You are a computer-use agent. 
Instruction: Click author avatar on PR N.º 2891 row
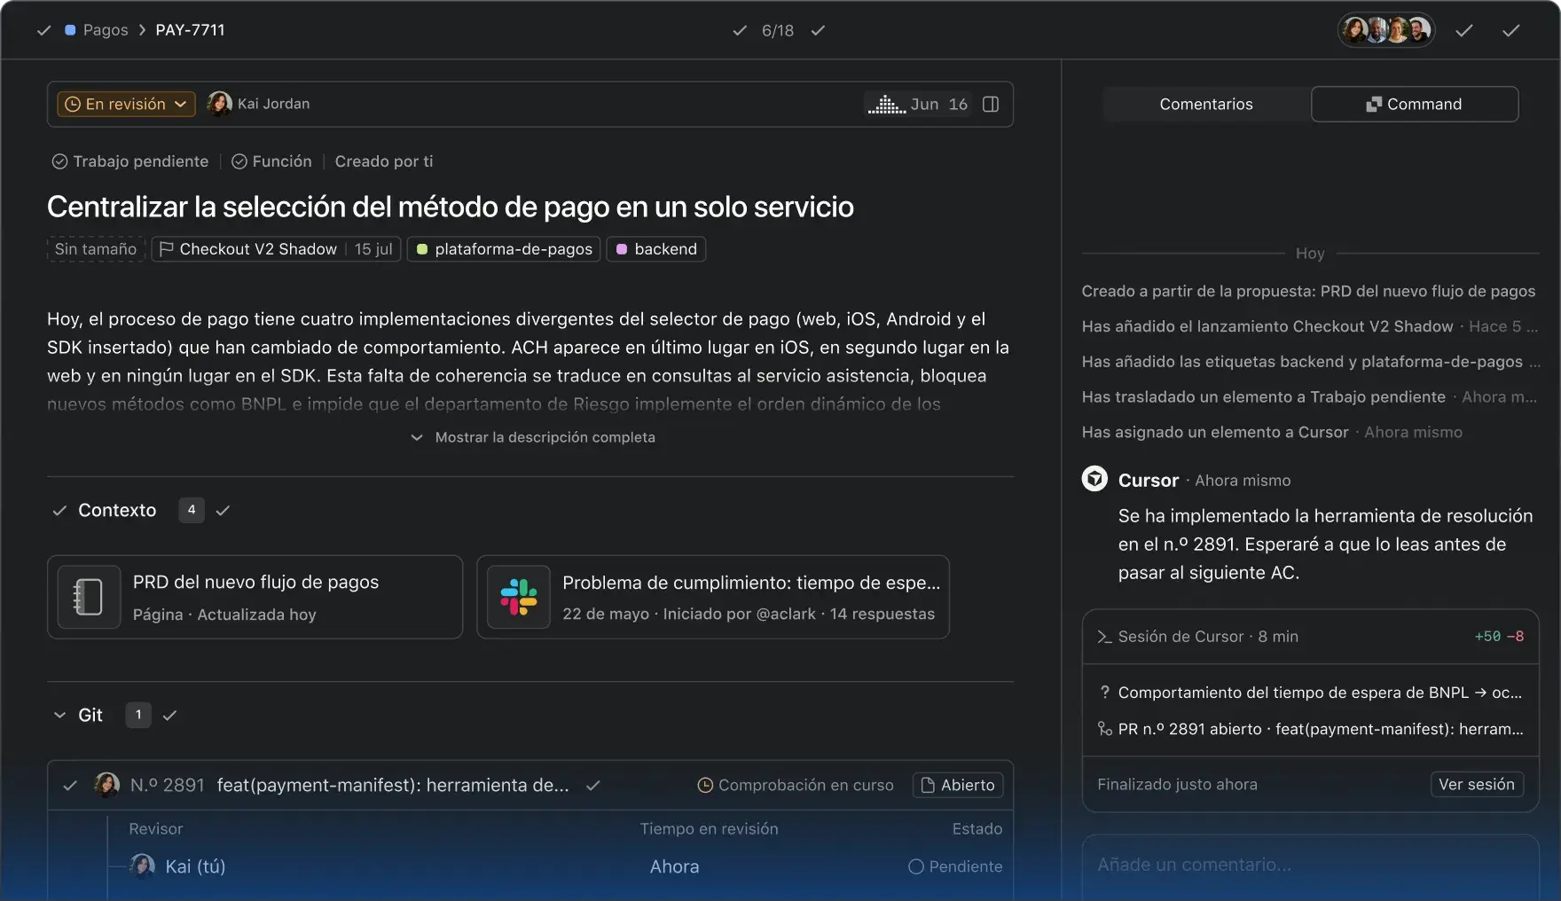[x=107, y=785]
